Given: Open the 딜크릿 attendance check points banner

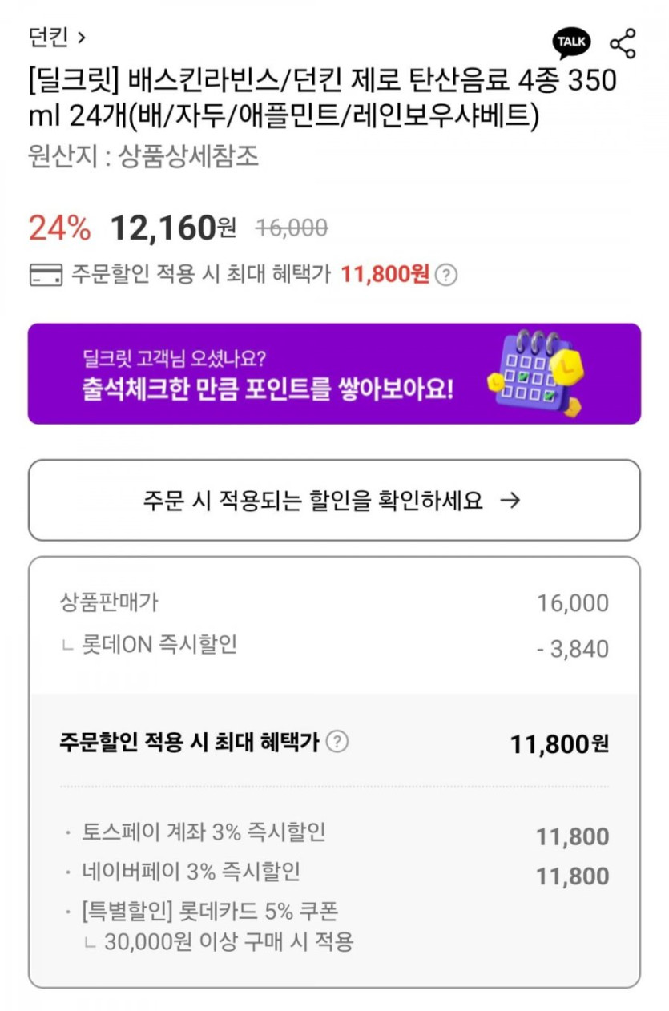Looking at the screenshot, I should click(x=268, y=374).
